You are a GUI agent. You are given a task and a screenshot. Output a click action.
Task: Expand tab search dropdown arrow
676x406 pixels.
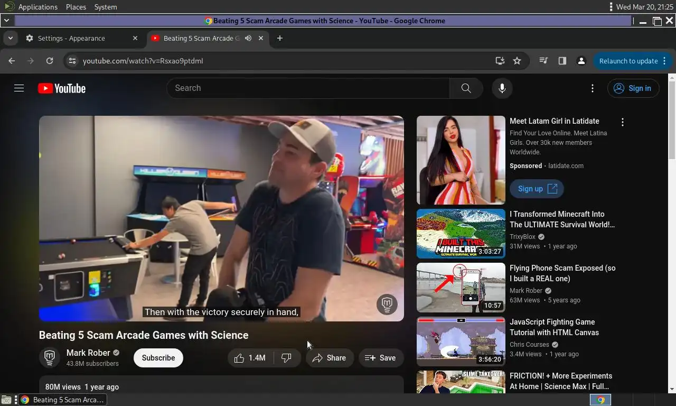click(x=10, y=38)
